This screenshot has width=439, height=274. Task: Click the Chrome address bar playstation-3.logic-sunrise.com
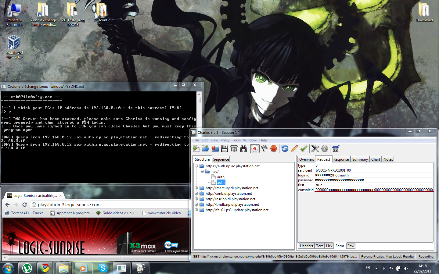[x=110, y=205]
